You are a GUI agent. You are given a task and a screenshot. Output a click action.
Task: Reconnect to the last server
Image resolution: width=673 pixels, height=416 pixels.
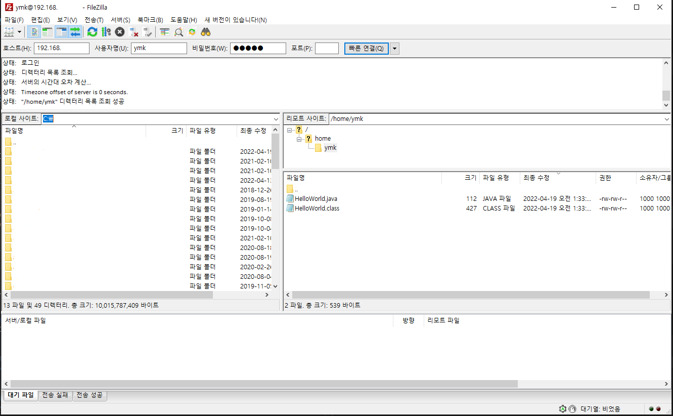(147, 32)
